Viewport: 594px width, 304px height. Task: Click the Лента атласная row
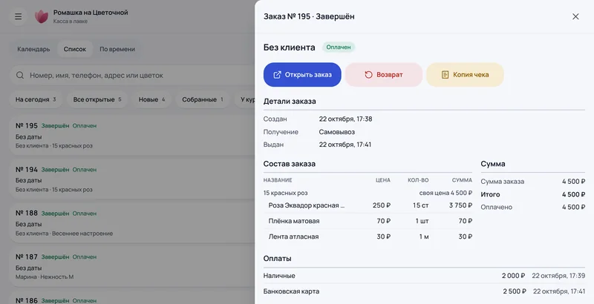[x=368, y=237]
